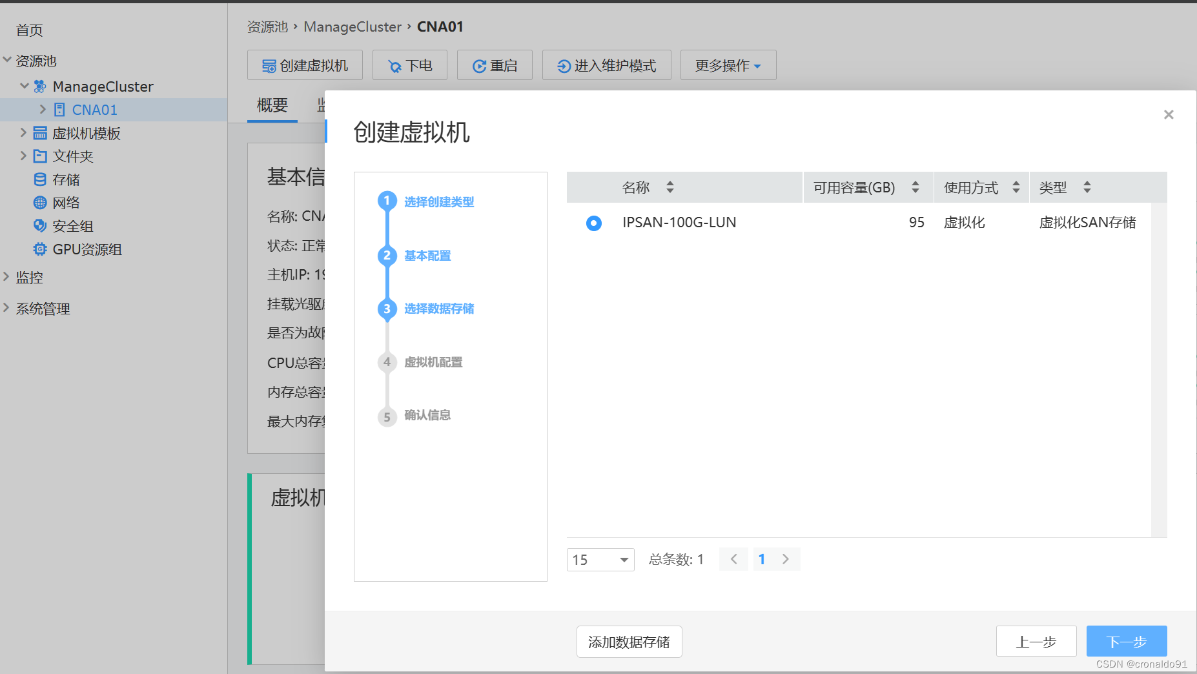
Task: Open the page size 15 dropdown
Action: (600, 560)
